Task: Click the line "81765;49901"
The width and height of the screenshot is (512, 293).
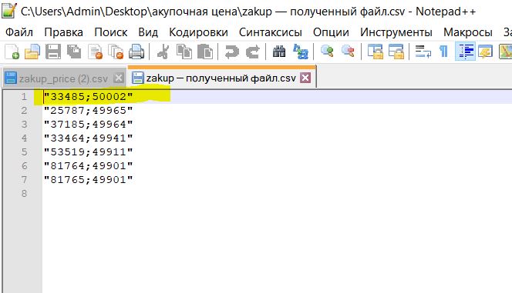Action: click(88, 180)
